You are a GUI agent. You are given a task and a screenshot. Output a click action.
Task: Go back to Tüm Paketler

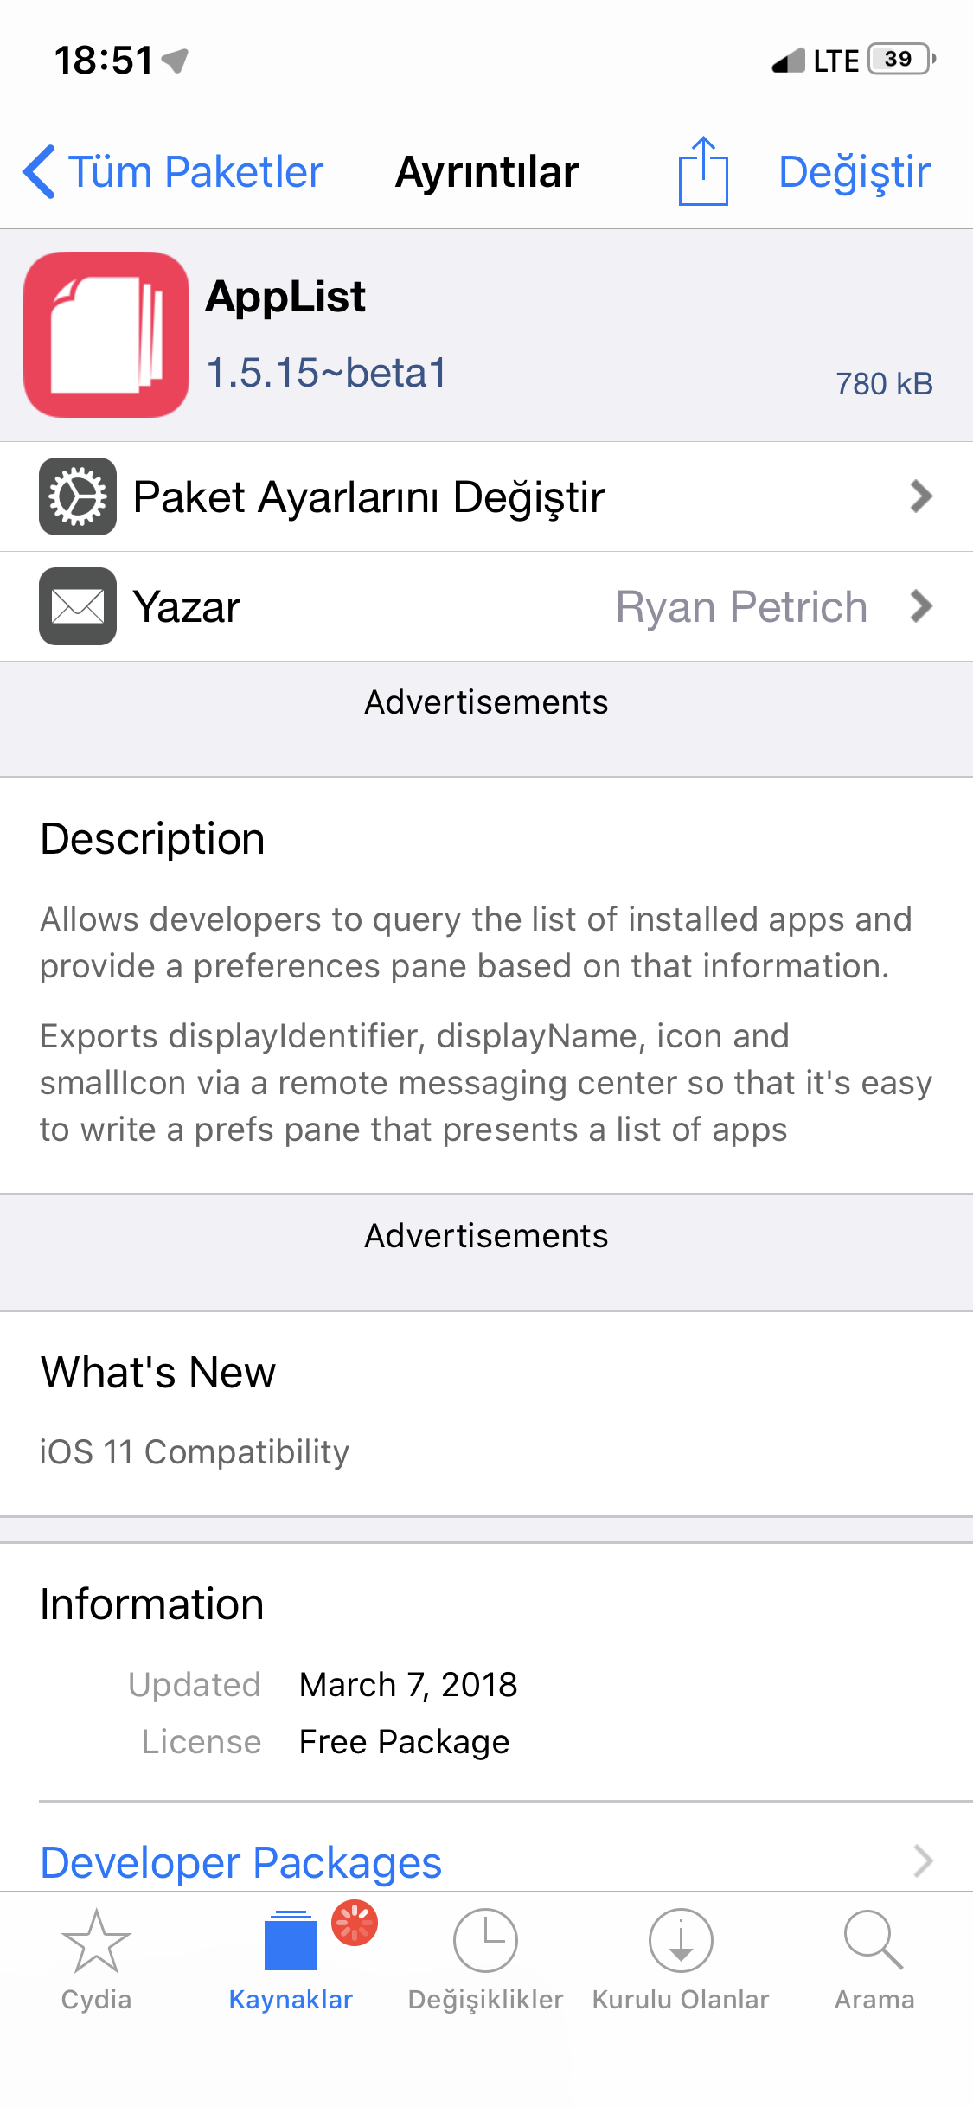pyautogui.click(x=174, y=171)
